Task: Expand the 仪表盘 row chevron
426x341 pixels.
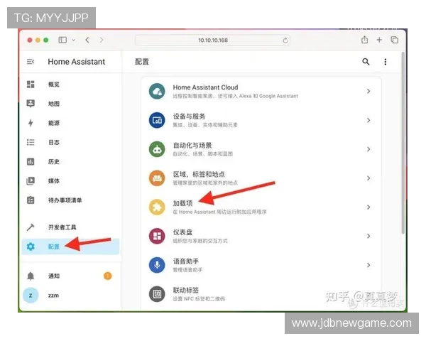Action: [368, 236]
